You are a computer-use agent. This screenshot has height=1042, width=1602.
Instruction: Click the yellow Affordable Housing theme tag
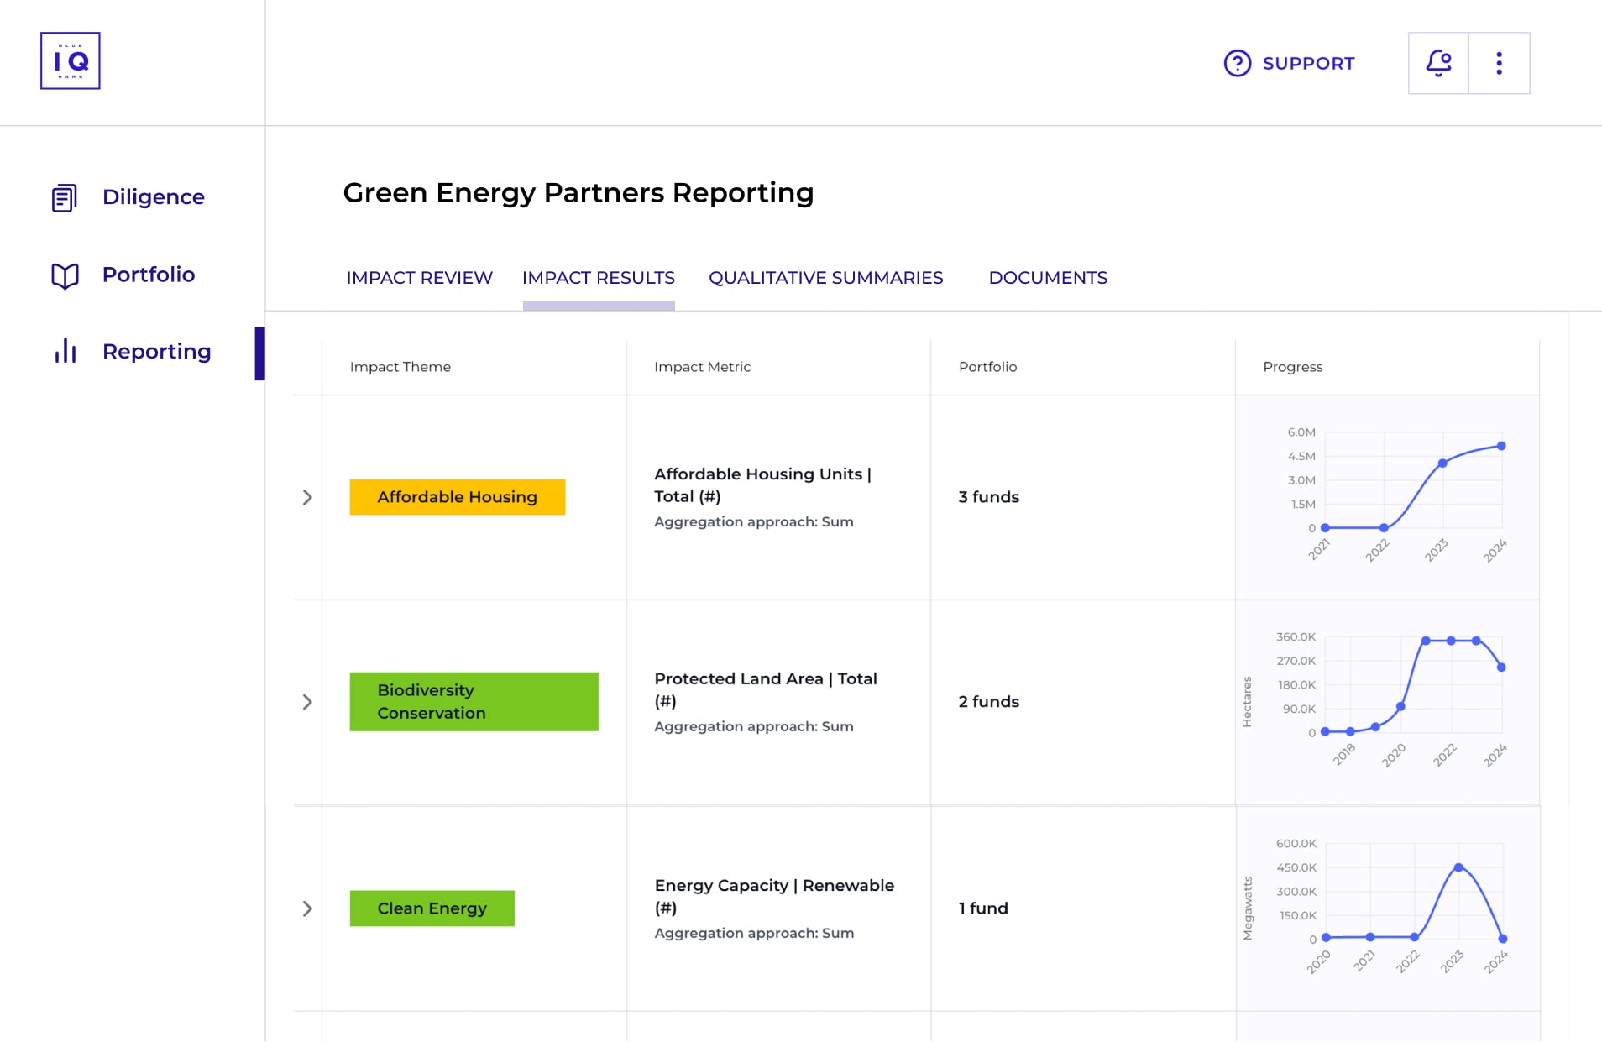point(457,497)
